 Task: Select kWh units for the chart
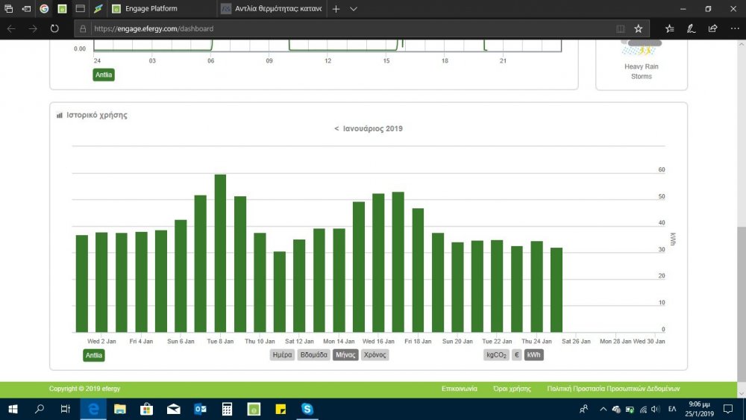point(533,355)
